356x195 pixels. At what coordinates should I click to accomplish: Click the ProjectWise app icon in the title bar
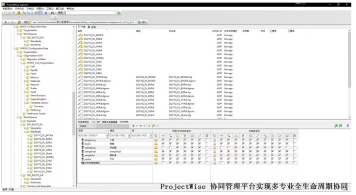(x=4, y=5)
